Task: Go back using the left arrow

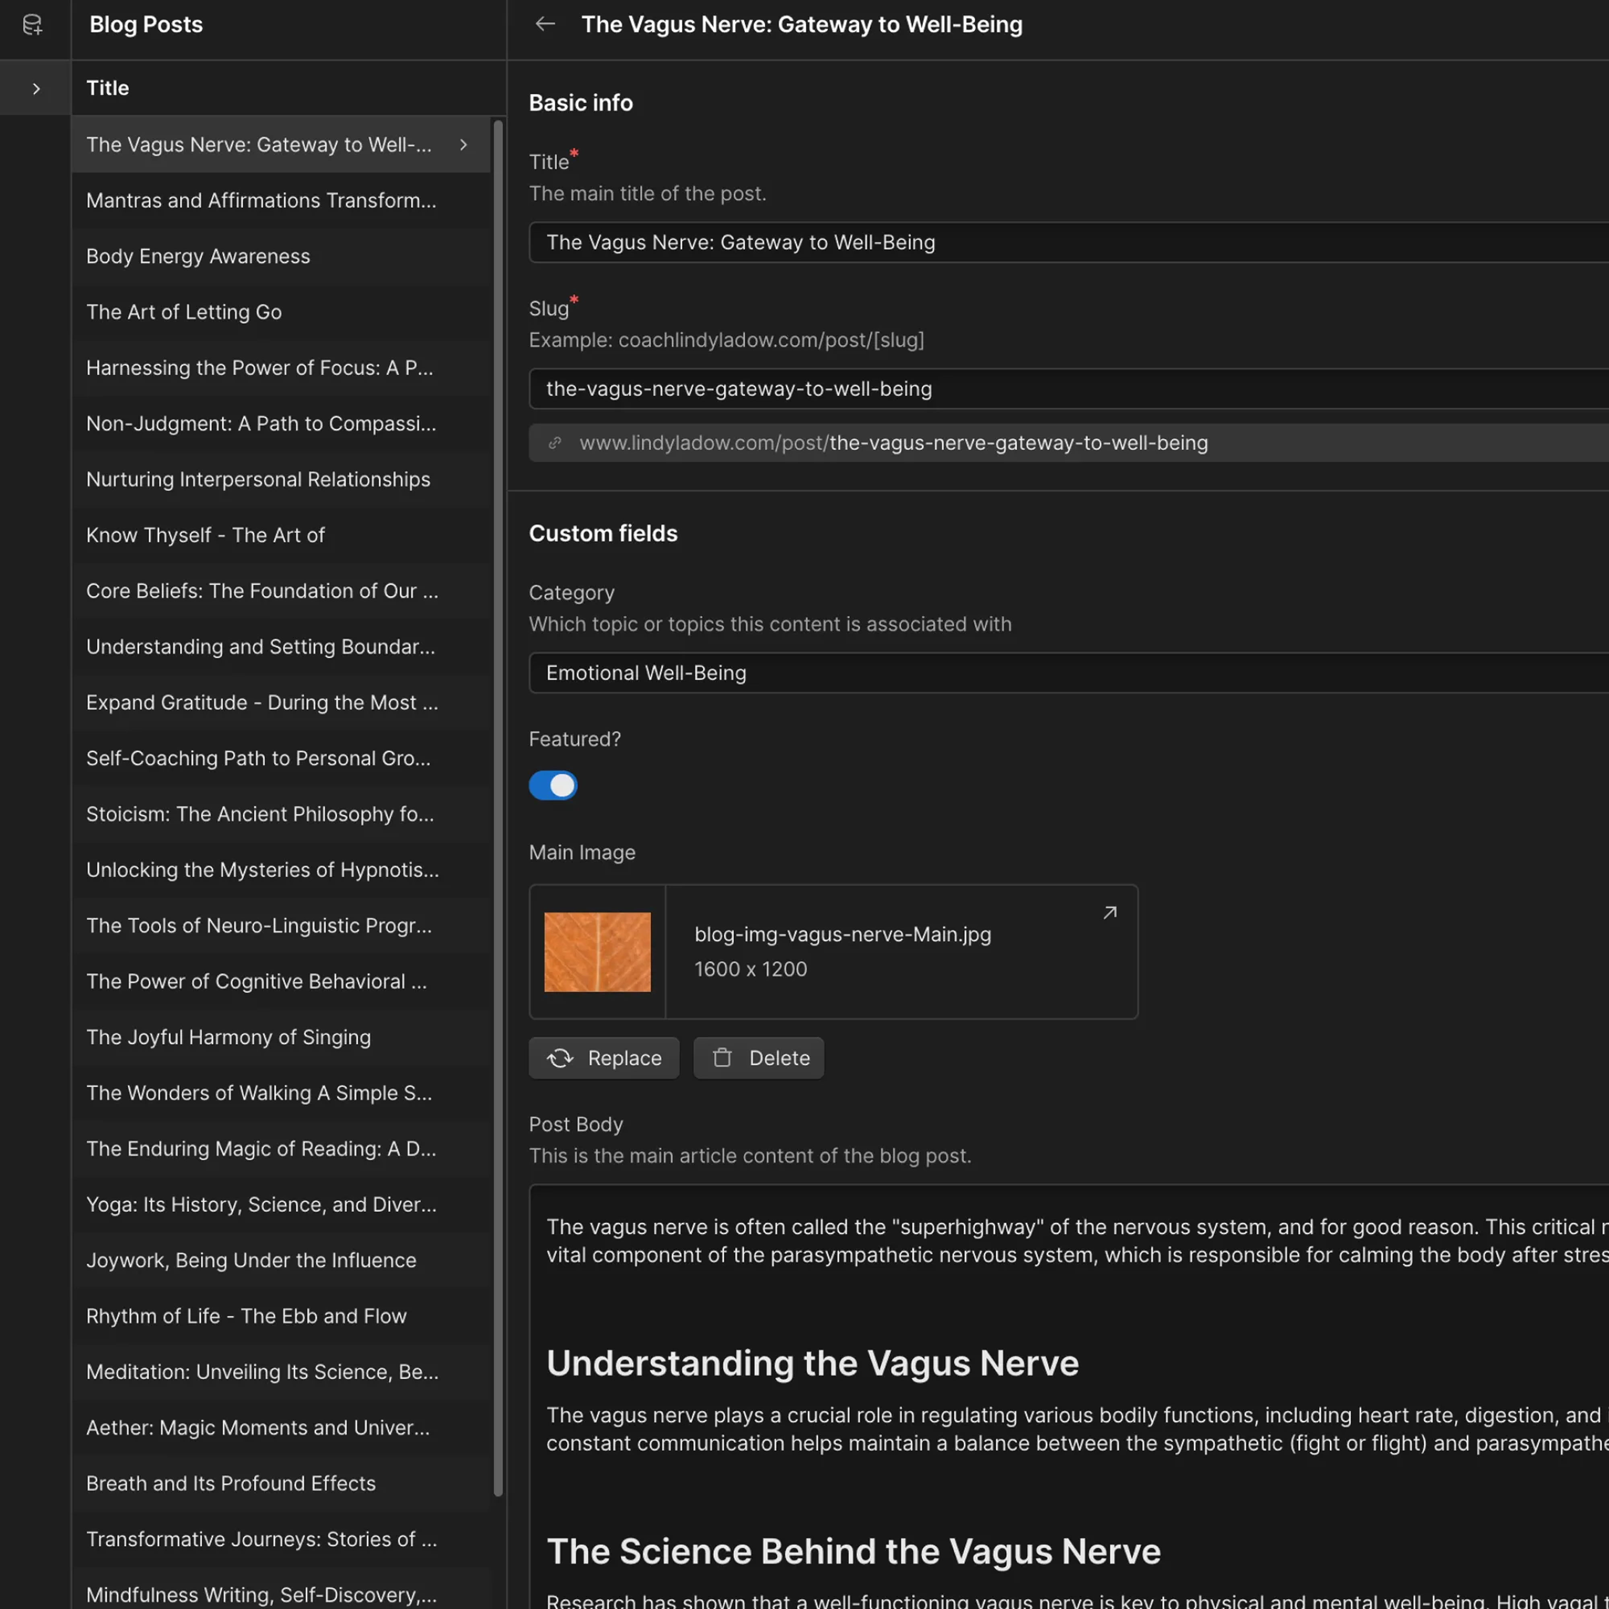Action: (545, 24)
